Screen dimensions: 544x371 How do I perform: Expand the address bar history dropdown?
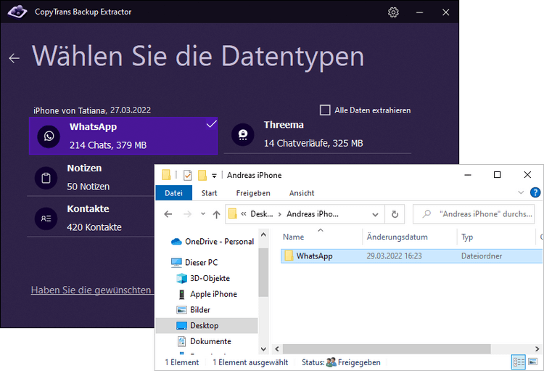point(375,214)
